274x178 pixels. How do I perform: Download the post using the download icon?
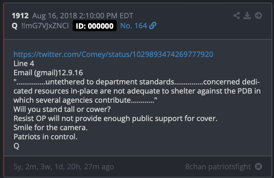pos(247,15)
